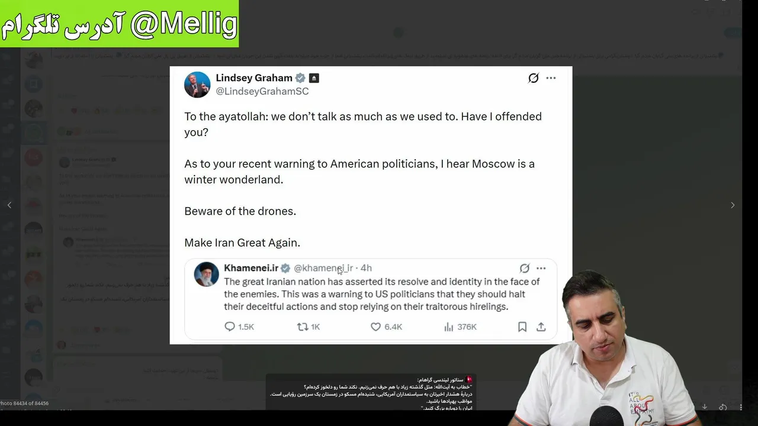Image resolution: width=758 pixels, height=426 pixels.
Task: Go to the previous photo arrow
Action: pyautogui.click(x=9, y=205)
